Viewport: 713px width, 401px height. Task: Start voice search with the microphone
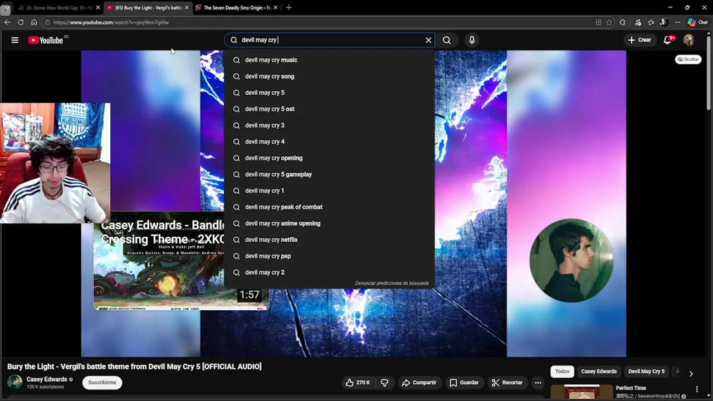472,40
